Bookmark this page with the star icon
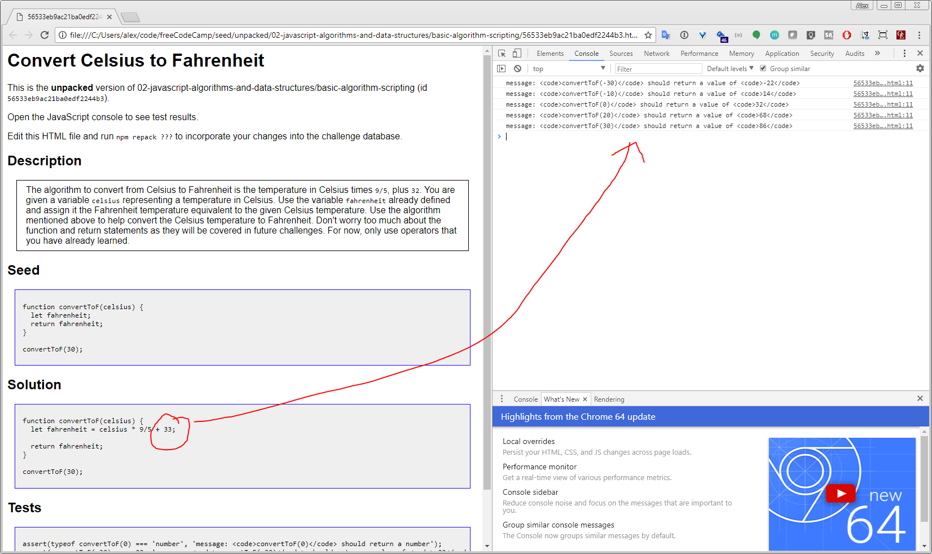The height and width of the screenshot is (554, 932). coord(648,35)
